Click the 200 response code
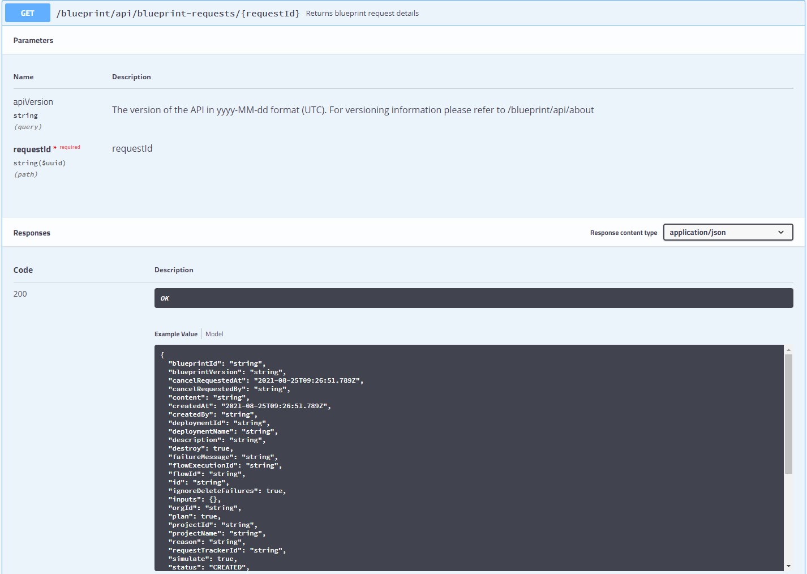The height and width of the screenshot is (574, 807). (x=20, y=294)
